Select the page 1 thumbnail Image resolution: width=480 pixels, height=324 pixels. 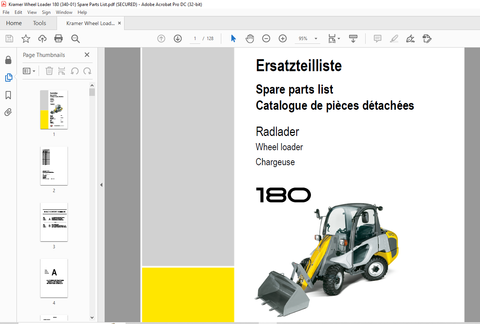[54, 109]
